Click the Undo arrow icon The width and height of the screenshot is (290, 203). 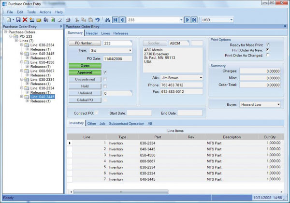[97, 20]
